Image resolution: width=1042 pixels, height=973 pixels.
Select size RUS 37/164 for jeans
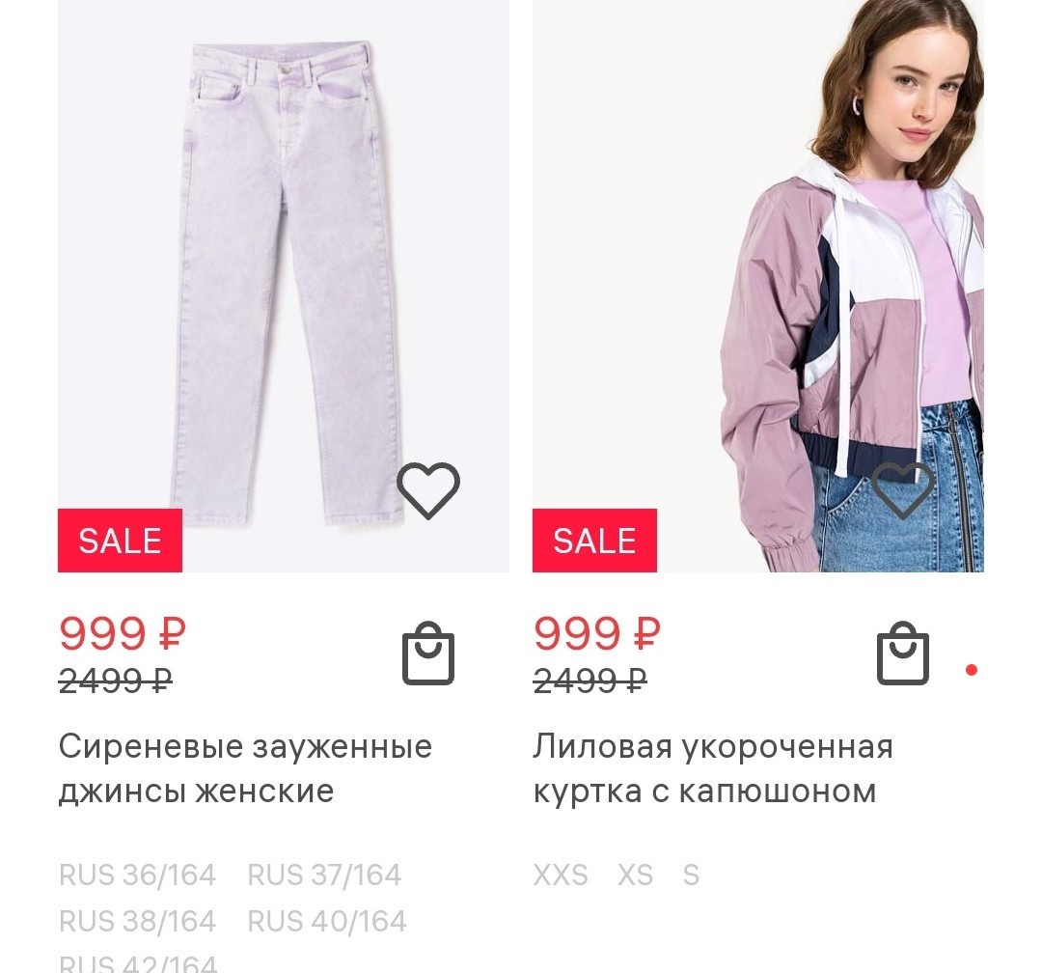pyautogui.click(x=324, y=875)
